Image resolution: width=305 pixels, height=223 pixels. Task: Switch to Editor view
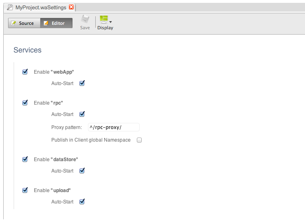pos(56,23)
